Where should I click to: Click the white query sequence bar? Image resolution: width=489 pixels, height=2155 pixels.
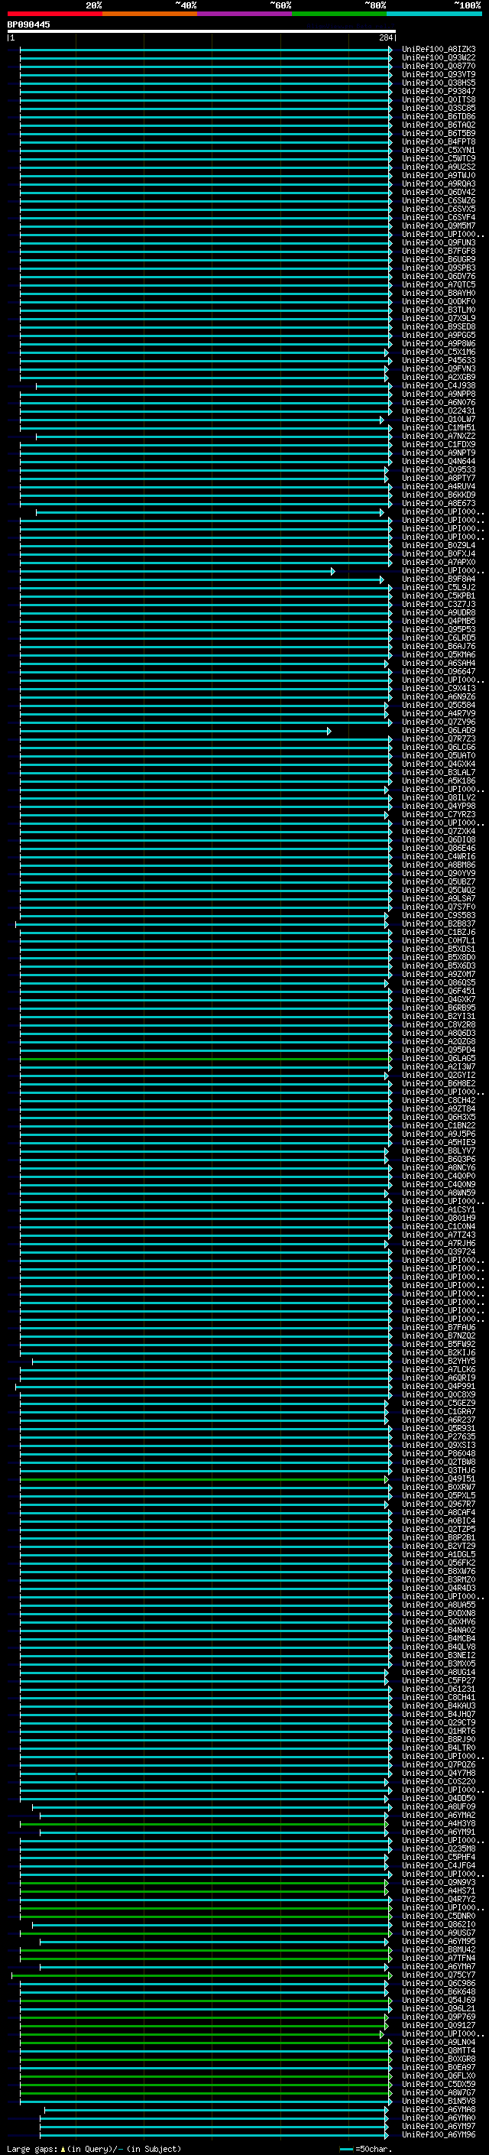point(202,32)
